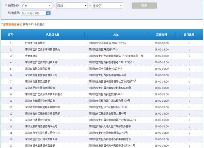Click the 营业时间 column header
The image size is (204, 148).
click(161, 34)
